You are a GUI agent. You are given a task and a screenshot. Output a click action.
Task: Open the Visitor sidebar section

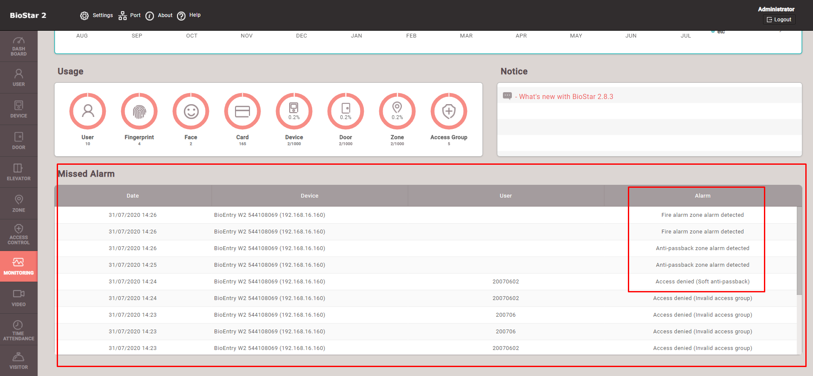click(x=19, y=361)
